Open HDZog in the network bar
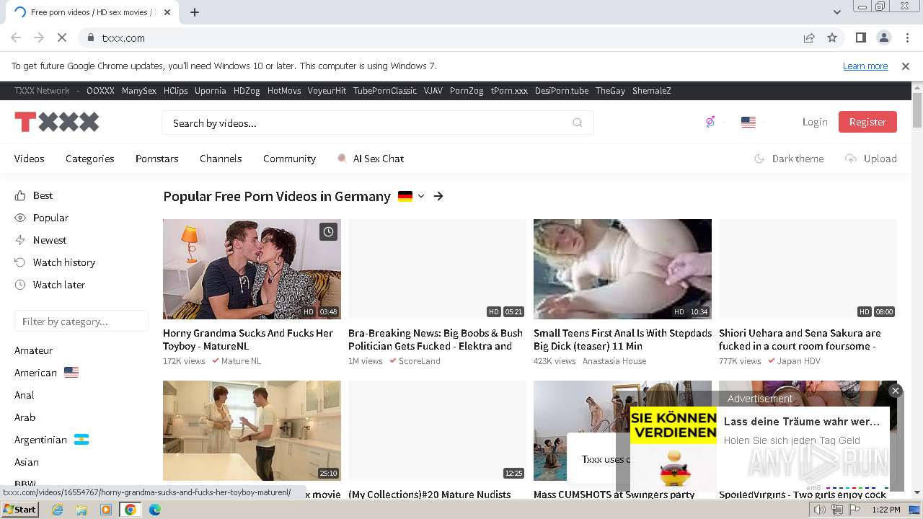The width and height of the screenshot is (923, 519). click(x=247, y=91)
